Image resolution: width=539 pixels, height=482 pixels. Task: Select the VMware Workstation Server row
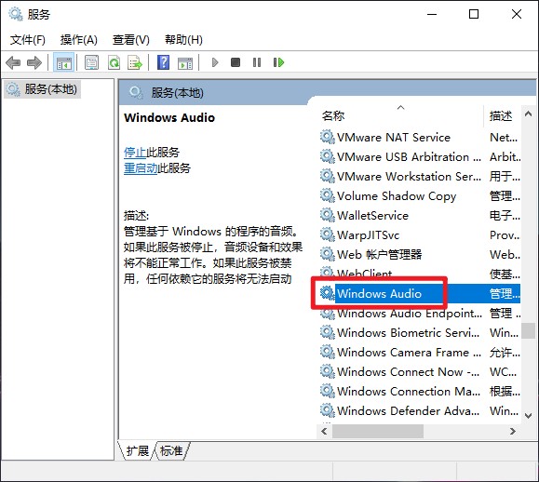pyautogui.click(x=419, y=176)
